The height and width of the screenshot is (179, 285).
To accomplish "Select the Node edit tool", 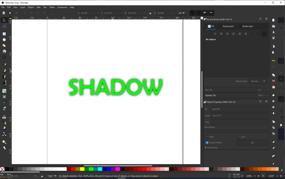I will (4, 26).
